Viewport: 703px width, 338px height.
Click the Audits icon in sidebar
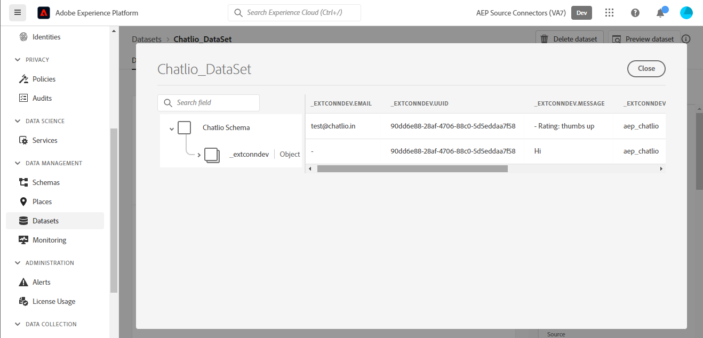pos(23,98)
